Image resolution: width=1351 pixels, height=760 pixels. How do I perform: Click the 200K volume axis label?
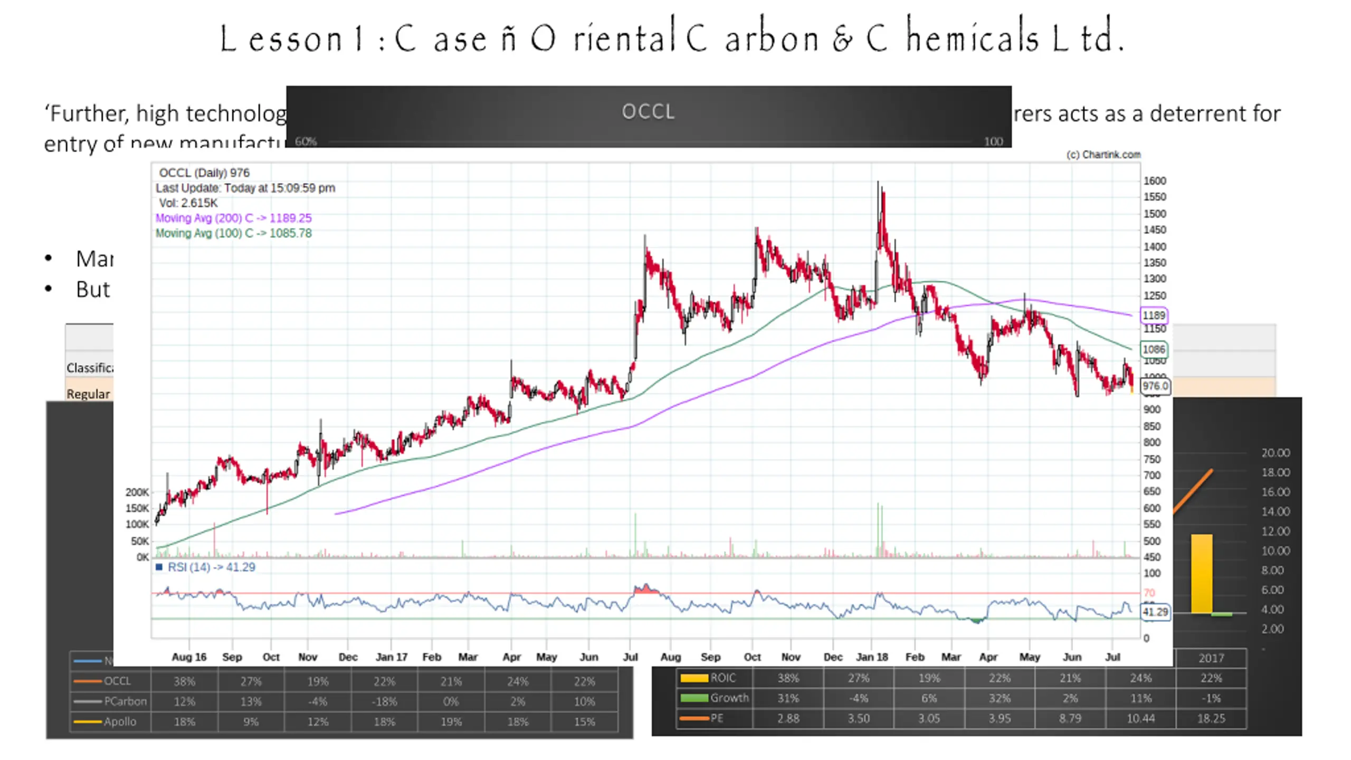pos(137,492)
